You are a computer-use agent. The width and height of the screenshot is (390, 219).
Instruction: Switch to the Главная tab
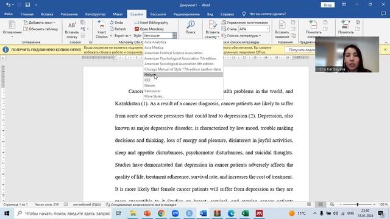pyautogui.click(x=27, y=14)
